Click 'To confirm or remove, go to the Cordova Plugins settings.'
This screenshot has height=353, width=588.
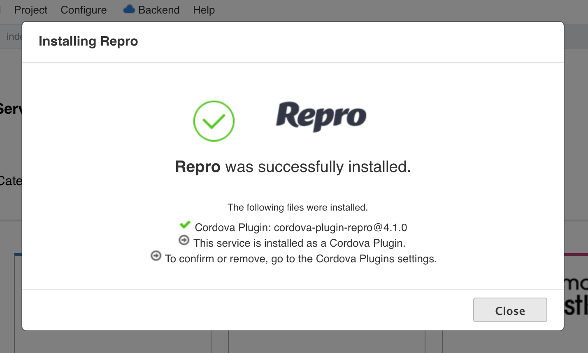[301, 259]
